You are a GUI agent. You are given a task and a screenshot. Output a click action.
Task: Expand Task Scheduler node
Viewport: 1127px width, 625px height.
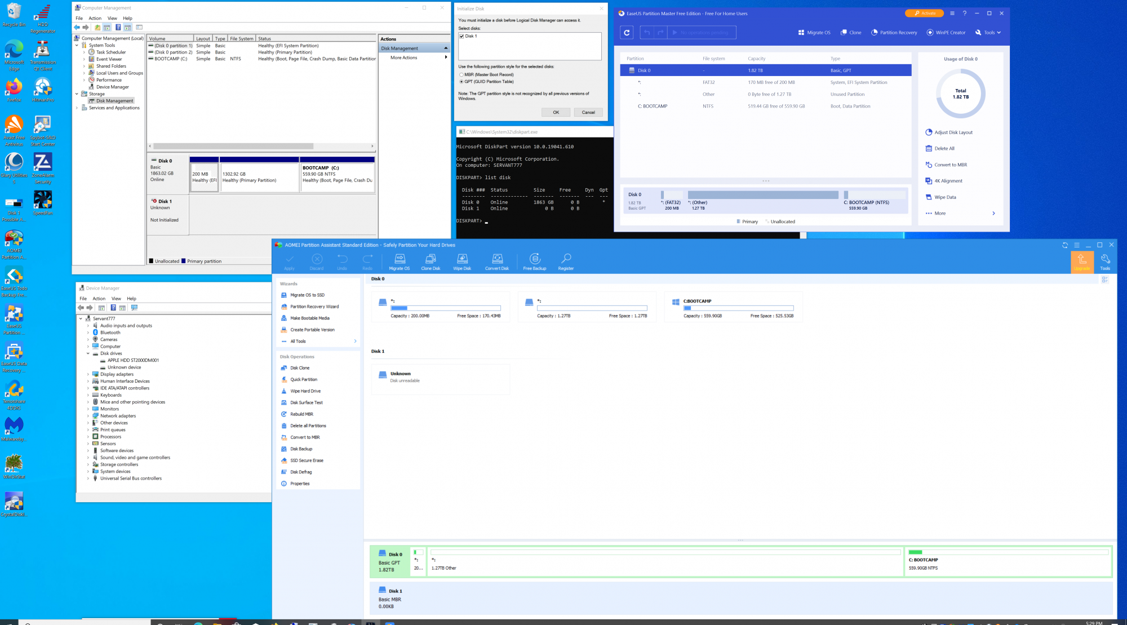[x=85, y=52]
